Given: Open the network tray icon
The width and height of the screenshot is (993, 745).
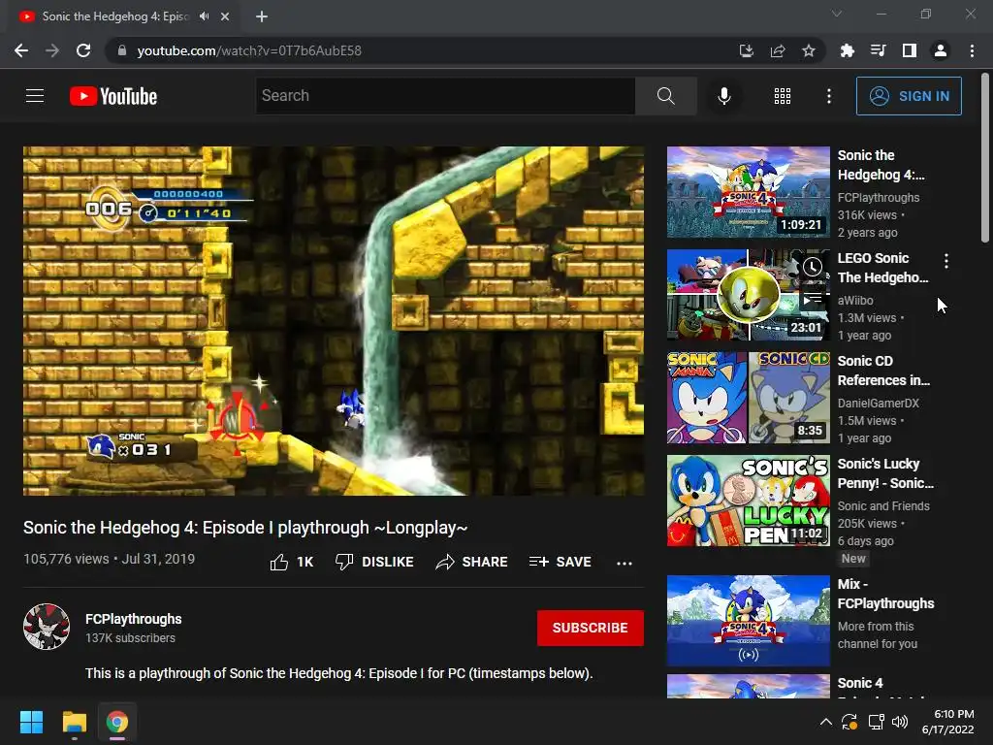Looking at the screenshot, I should coord(877,722).
